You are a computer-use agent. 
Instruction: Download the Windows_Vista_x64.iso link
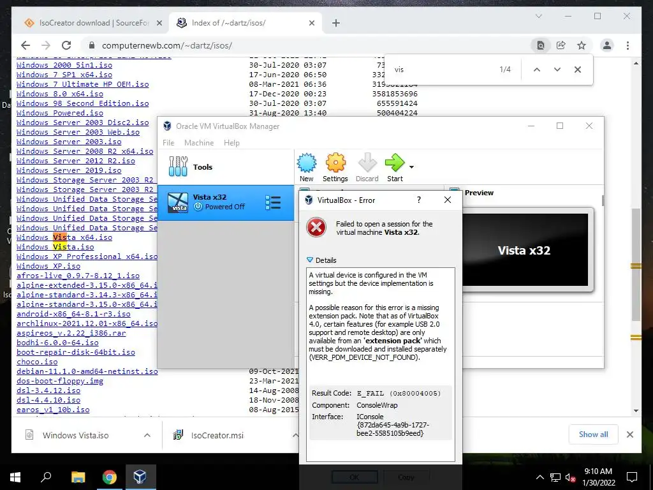pyautogui.click(x=64, y=237)
